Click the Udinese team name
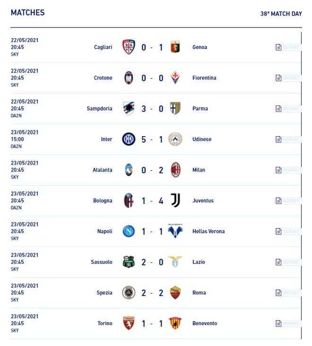 click(202, 139)
